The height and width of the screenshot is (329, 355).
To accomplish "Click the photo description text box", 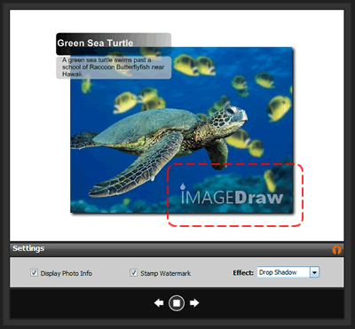I will 114,67.
